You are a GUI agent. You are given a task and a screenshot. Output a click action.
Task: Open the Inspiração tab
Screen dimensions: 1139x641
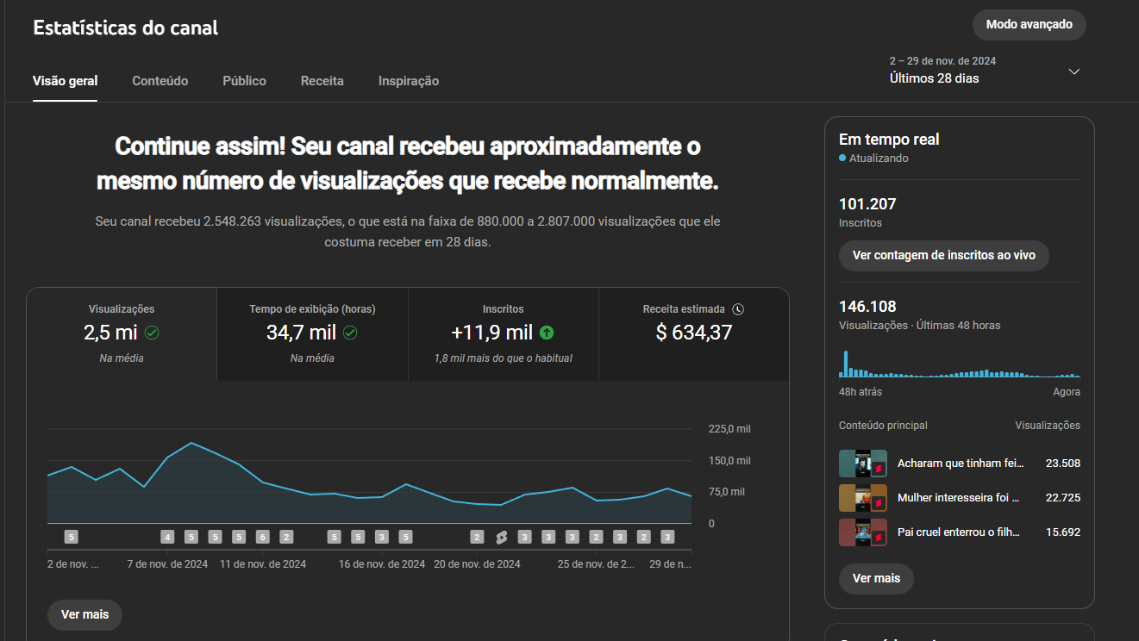coord(409,81)
